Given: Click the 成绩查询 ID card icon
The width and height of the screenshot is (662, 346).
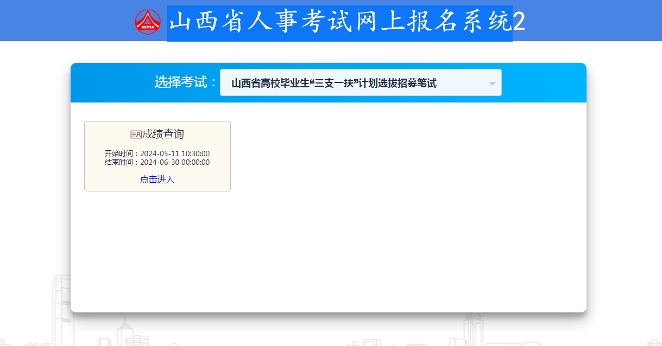Looking at the screenshot, I should tap(136, 134).
